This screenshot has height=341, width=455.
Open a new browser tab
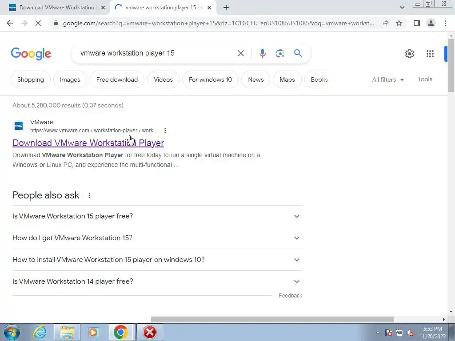[x=226, y=8]
